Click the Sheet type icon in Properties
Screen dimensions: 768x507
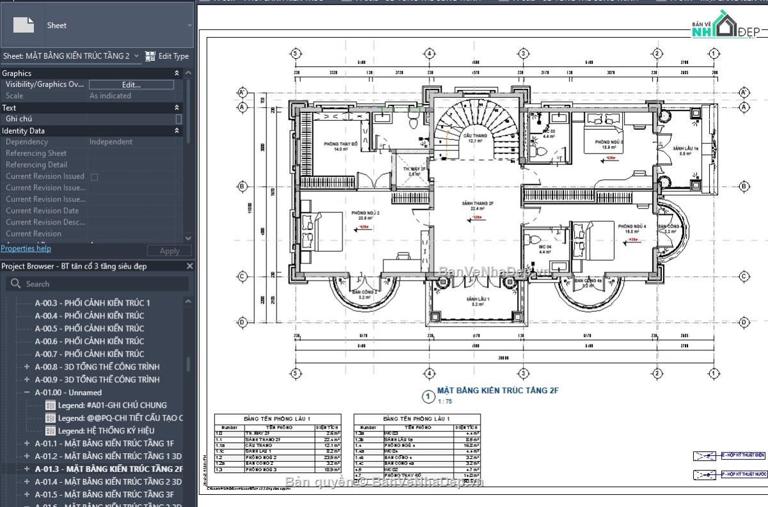24,25
